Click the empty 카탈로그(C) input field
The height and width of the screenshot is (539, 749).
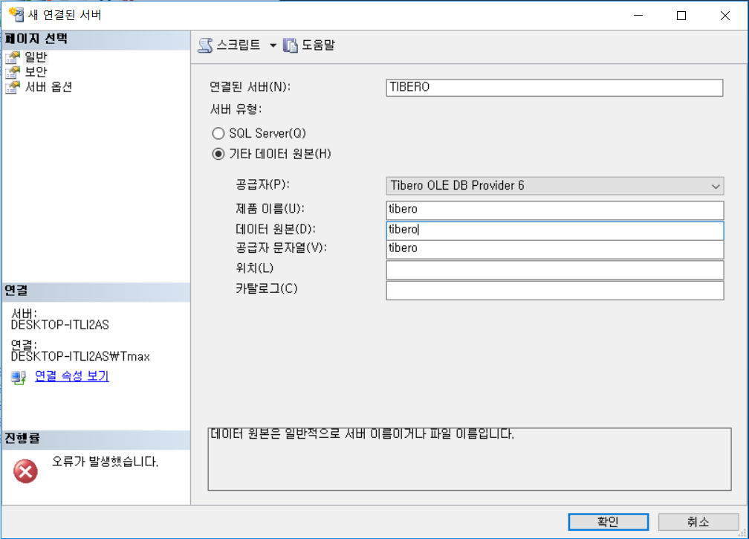point(554,291)
